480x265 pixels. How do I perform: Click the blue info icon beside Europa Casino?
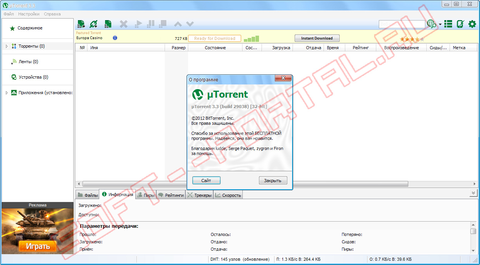pyautogui.click(x=115, y=38)
